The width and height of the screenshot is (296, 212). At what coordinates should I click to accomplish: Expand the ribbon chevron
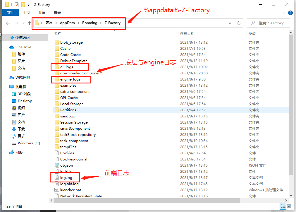pyautogui.click(x=284, y=13)
